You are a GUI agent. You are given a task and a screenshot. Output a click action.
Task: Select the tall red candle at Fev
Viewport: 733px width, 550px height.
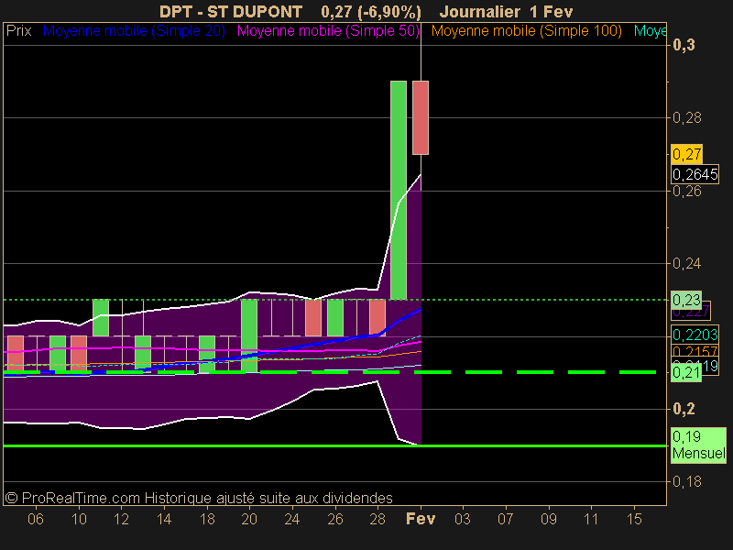421,117
